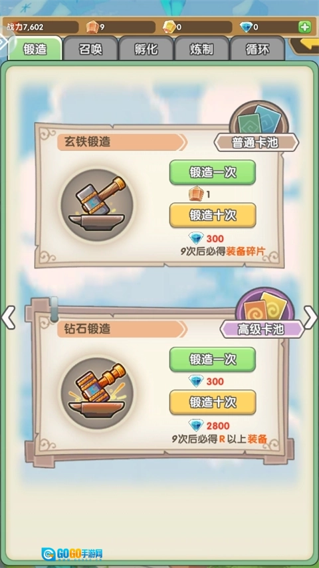Image resolution: width=319 pixels, height=568 pixels.
Task: Click 锻造一次 button under 钻石锻造
Action: [213, 360]
